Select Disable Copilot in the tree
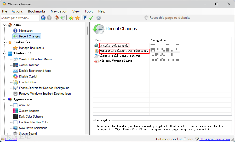The height and width of the screenshot is (142, 235). pos(28,76)
